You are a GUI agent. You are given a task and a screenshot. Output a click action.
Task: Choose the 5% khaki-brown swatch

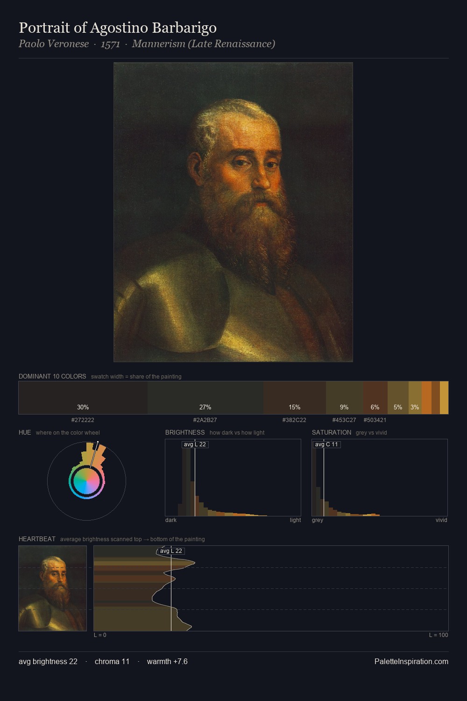coord(398,398)
